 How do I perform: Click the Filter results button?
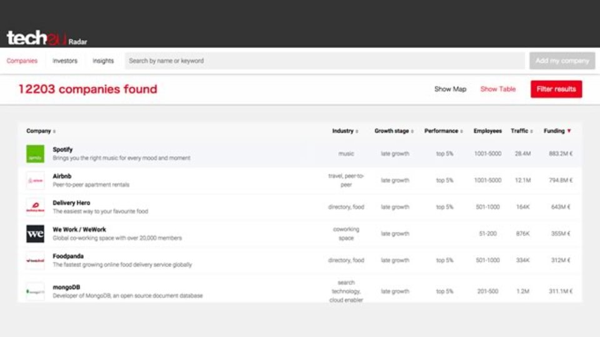(x=556, y=89)
